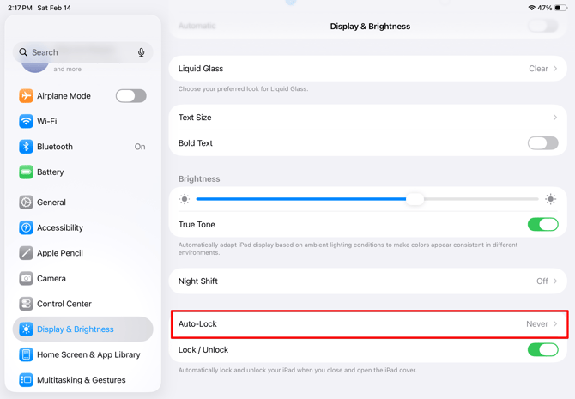Tap the unfilled part of brightness track
575x399 pixels.
[x=481, y=199]
